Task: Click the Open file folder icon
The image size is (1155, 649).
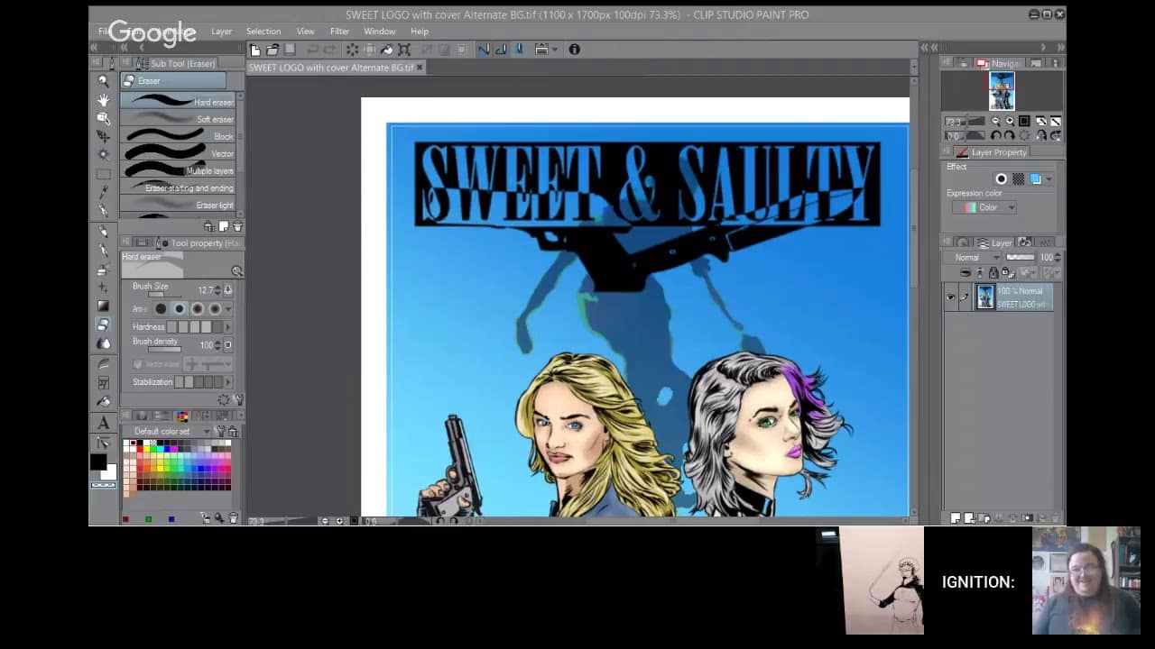Action: 273,50
